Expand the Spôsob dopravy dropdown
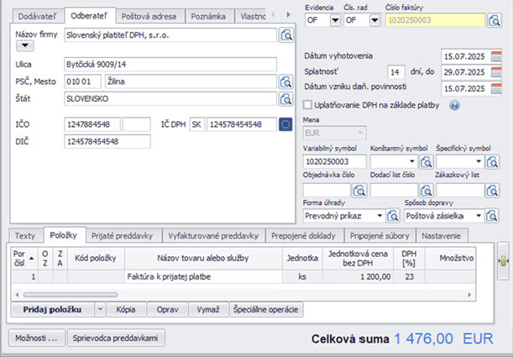The image size is (513, 357). coord(479,216)
